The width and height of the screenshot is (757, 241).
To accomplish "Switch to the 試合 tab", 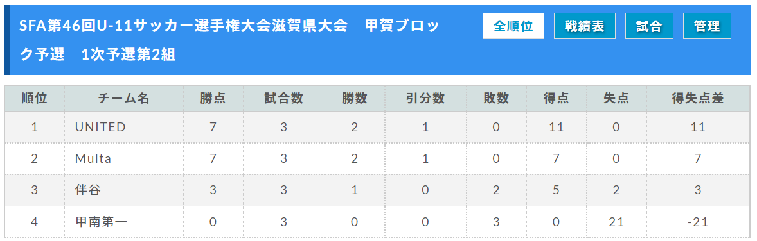I will pyautogui.click(x=649, y=26).
